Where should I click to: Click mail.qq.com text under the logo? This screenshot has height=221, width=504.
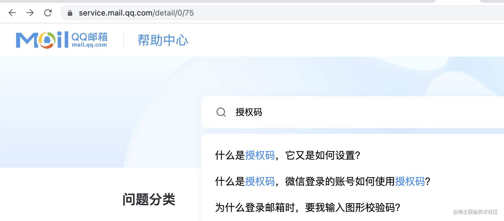click(x=89, y=45)
